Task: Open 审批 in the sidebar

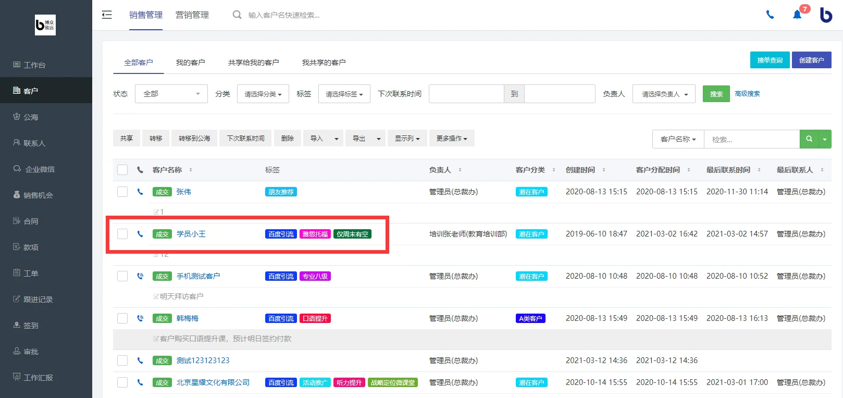Action: pyautogui.click(x=46, y=351)
